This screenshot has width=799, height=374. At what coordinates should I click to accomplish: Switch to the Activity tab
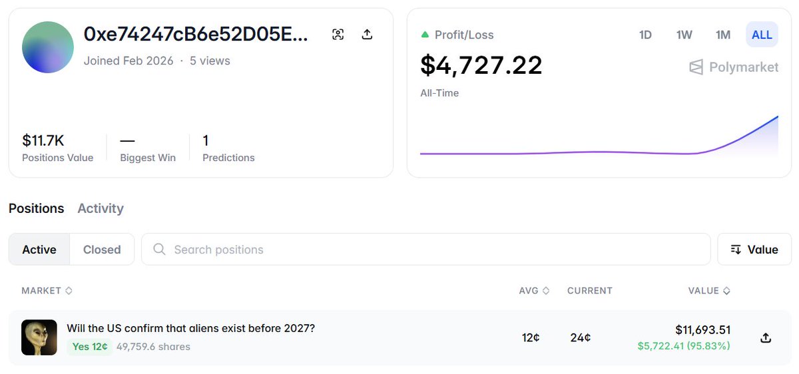click(x=101, y=208)
